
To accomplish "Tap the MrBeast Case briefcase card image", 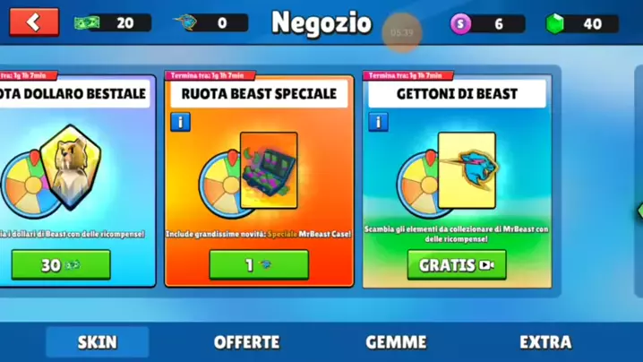I will [269, 170].
